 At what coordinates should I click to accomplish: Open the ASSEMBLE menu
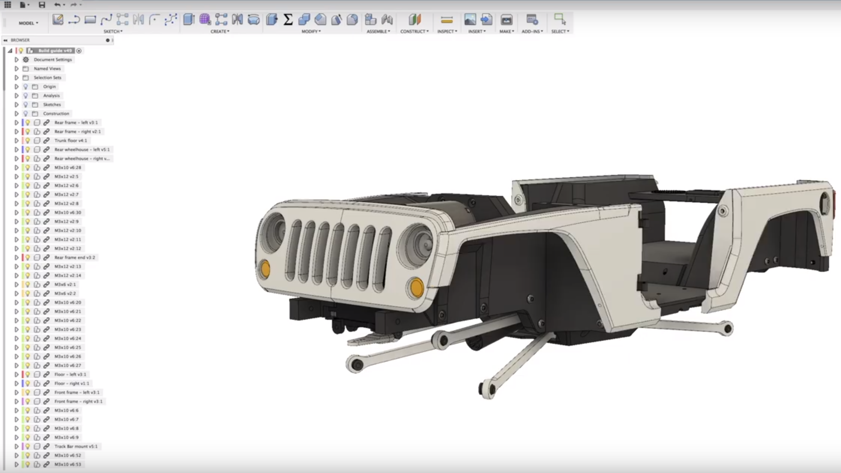[x=378, y=31]
